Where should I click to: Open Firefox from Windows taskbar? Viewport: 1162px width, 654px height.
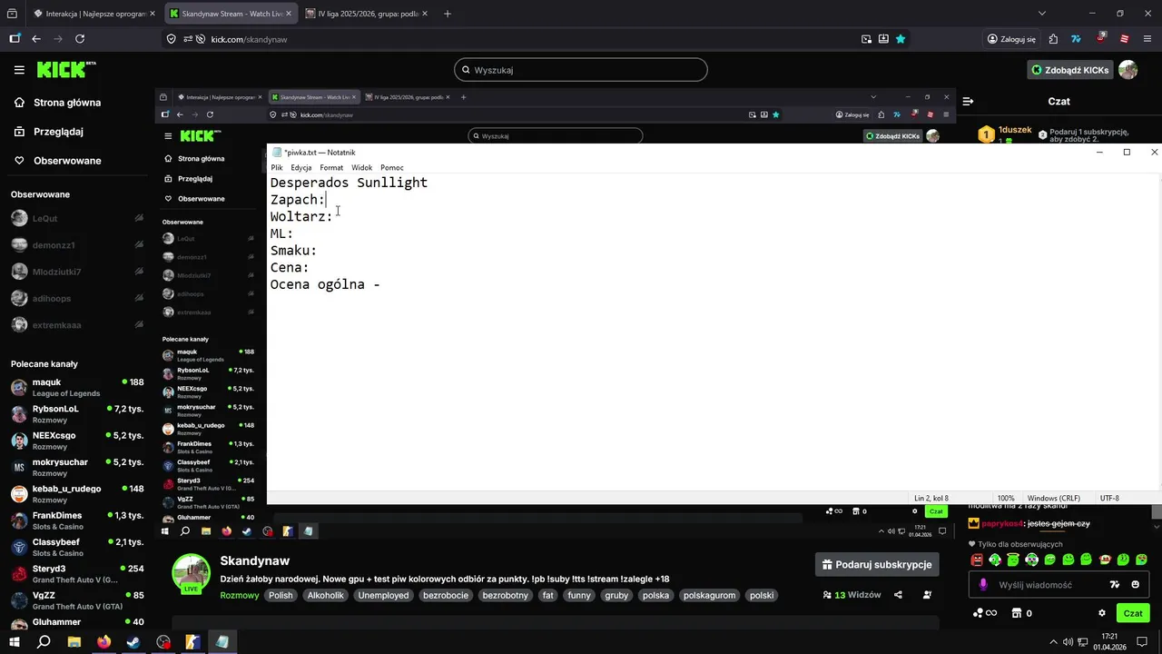pyautogui.click(x=103, y=642)
